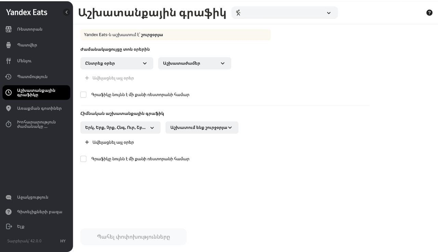Collapse the sidebar with the chevron arrow
Viewport: 438px width, 252px height.
[66, 12]
